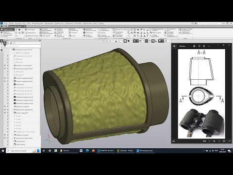Select the Сечение section tool
The height and width of the screenshot is (175, 233).
(73, 33)
